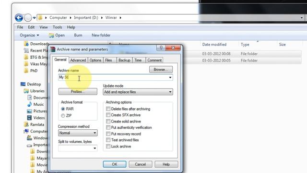Open the Help menu in Explorer
This screenshot has width=307, height=173.
point(71,27)
